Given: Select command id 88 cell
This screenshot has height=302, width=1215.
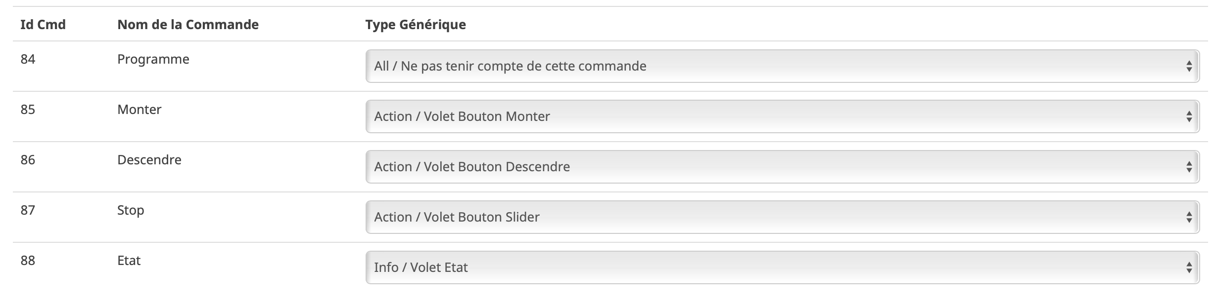Looking at the screenshot, I should coord(28,261).
